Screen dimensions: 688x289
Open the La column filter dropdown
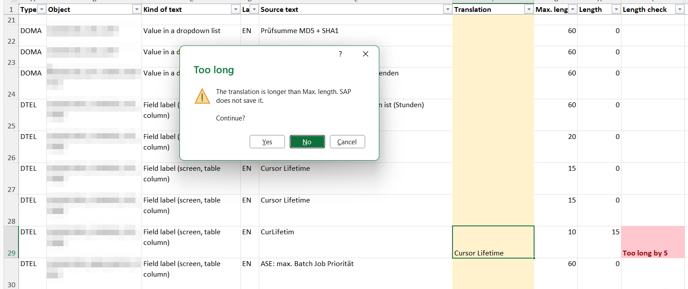click(x=254, y=9)
